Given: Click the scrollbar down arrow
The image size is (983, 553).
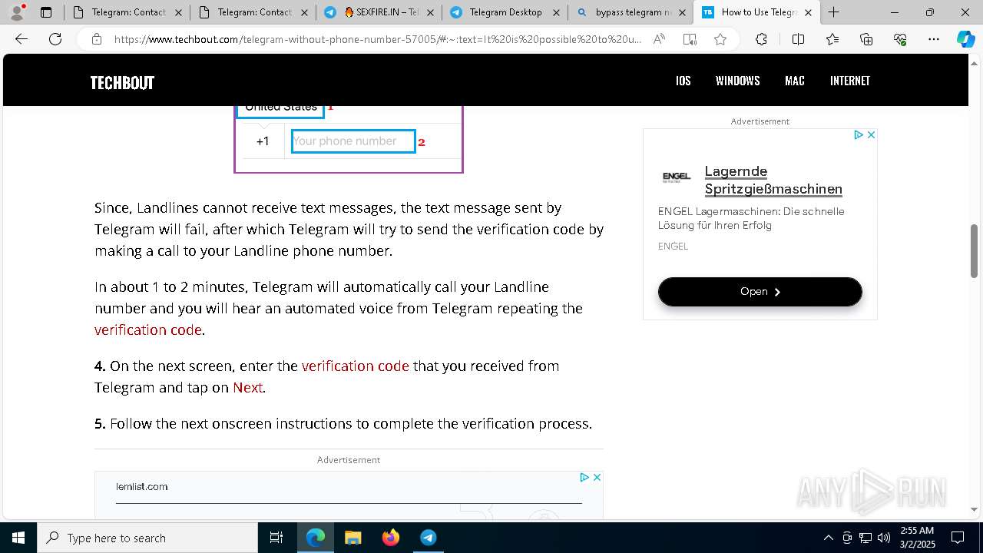Looking at the screenshot, I should point(974,510).
